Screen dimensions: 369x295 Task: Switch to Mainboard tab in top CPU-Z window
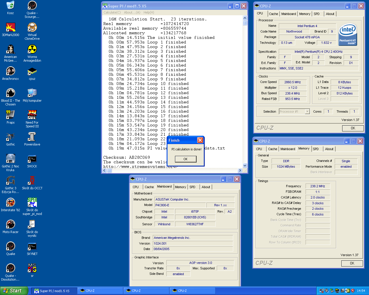289,14
